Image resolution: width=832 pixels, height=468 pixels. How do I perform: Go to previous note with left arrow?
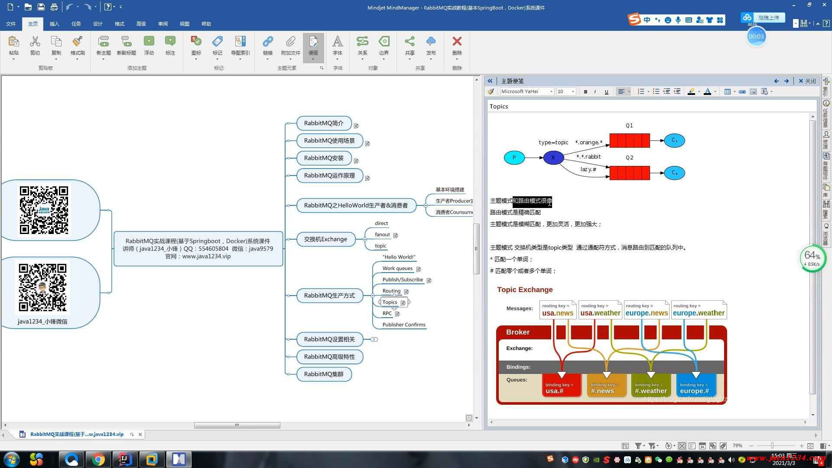pos(777,81)
